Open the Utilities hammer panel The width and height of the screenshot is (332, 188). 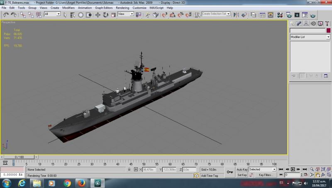coord(327,24)
